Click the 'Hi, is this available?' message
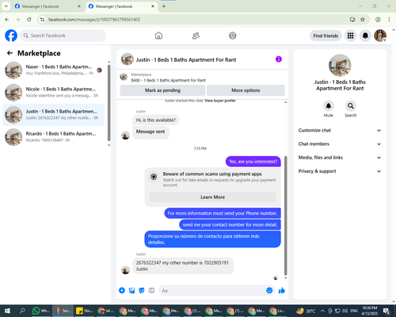The width and height of the screenshot is (396, 317). pyautogui.click(x=156, y=120)
